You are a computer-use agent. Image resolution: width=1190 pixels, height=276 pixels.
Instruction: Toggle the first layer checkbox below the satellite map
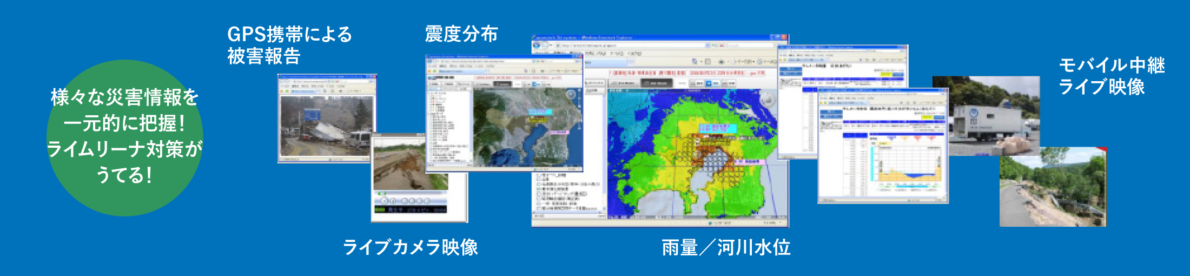539,176
